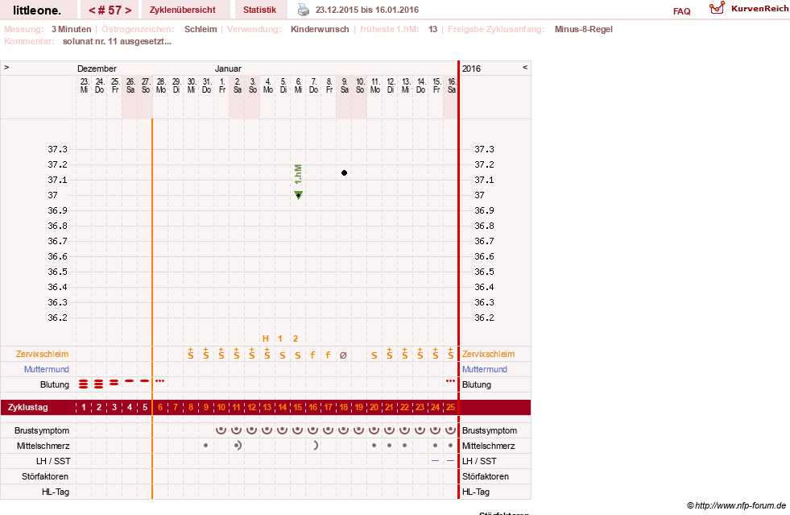The height and width of the screenshot is (515, 790).
Task: Click the spotting dots on cycle day 6
Action: (160, 381)
